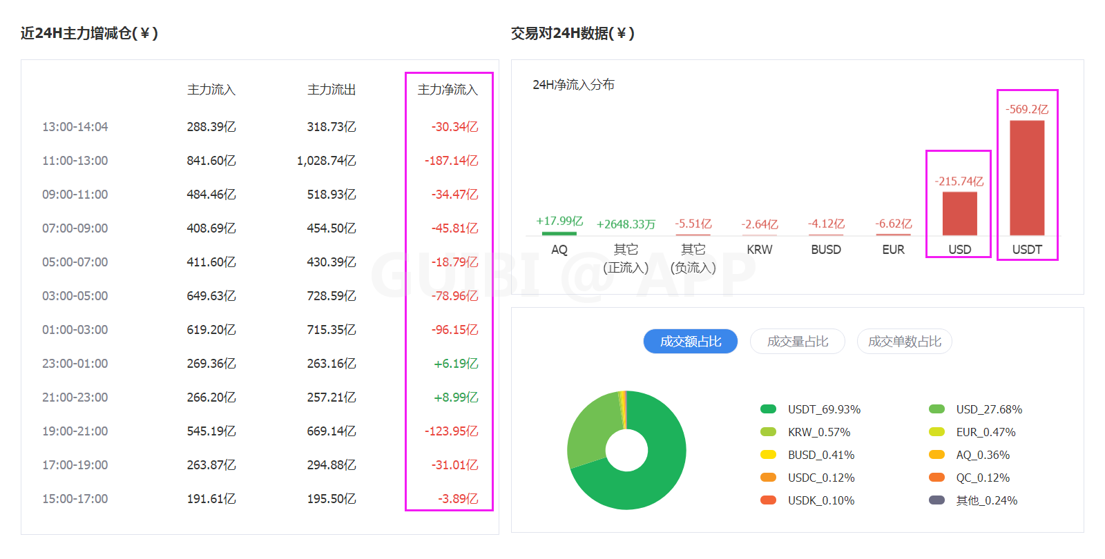Click the 主力流出 column header
Viewport: 1105px width, 559px height.
tap(331, 90)
